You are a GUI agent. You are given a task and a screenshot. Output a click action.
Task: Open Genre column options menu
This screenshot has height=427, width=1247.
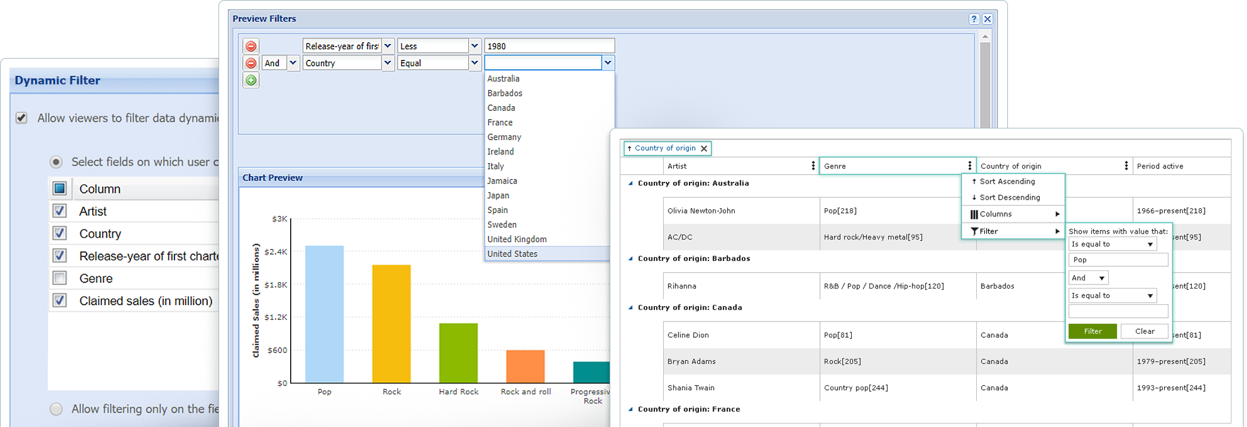tap(970, 166)
